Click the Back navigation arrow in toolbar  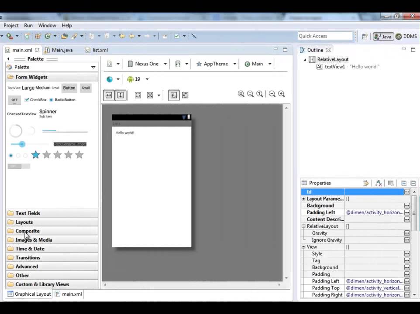pyautogui.click(x=131, y=36)
